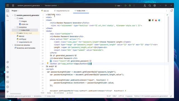Screen dimensions: 179x101
Task: Open Layers tool window icon
Action: click(x=8, y=72)
